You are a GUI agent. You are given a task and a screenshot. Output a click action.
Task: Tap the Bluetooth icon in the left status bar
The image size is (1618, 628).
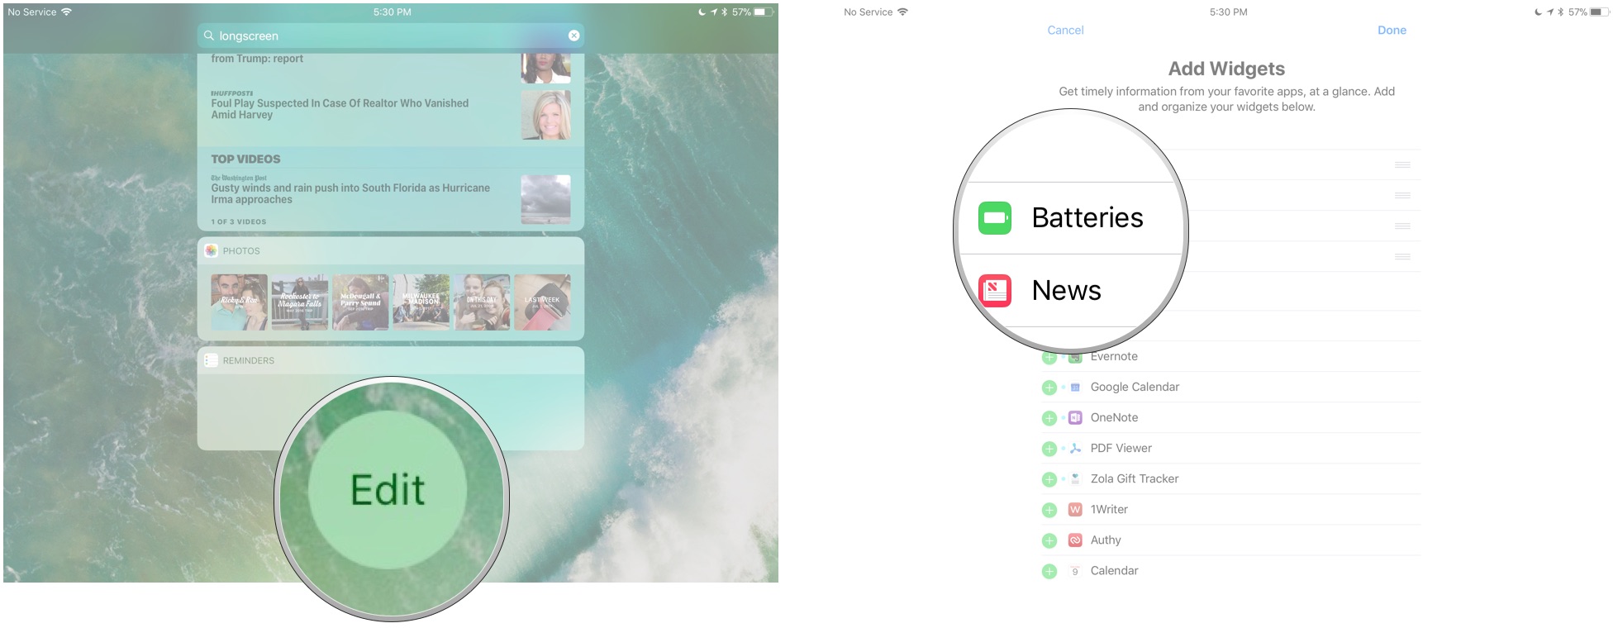[x=725, y=12]
